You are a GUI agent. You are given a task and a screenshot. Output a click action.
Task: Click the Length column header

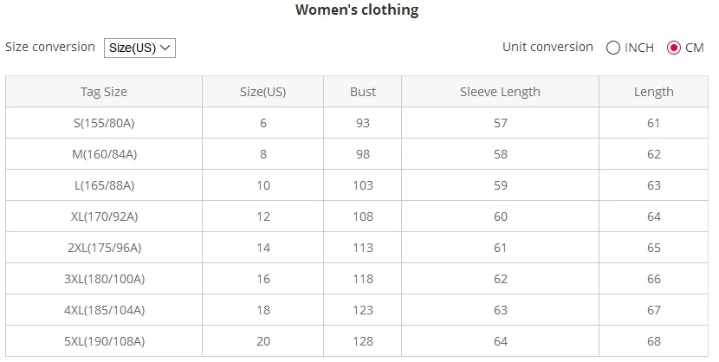pos(653,92)
